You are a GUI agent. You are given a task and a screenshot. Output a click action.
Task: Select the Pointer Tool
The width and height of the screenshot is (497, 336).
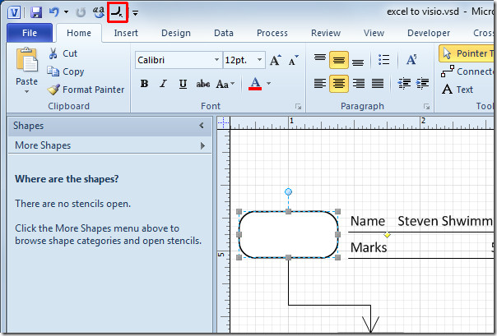point(467,53)
